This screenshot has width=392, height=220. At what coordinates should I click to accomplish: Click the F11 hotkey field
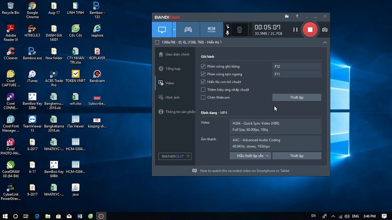click(x=297, y=74)
